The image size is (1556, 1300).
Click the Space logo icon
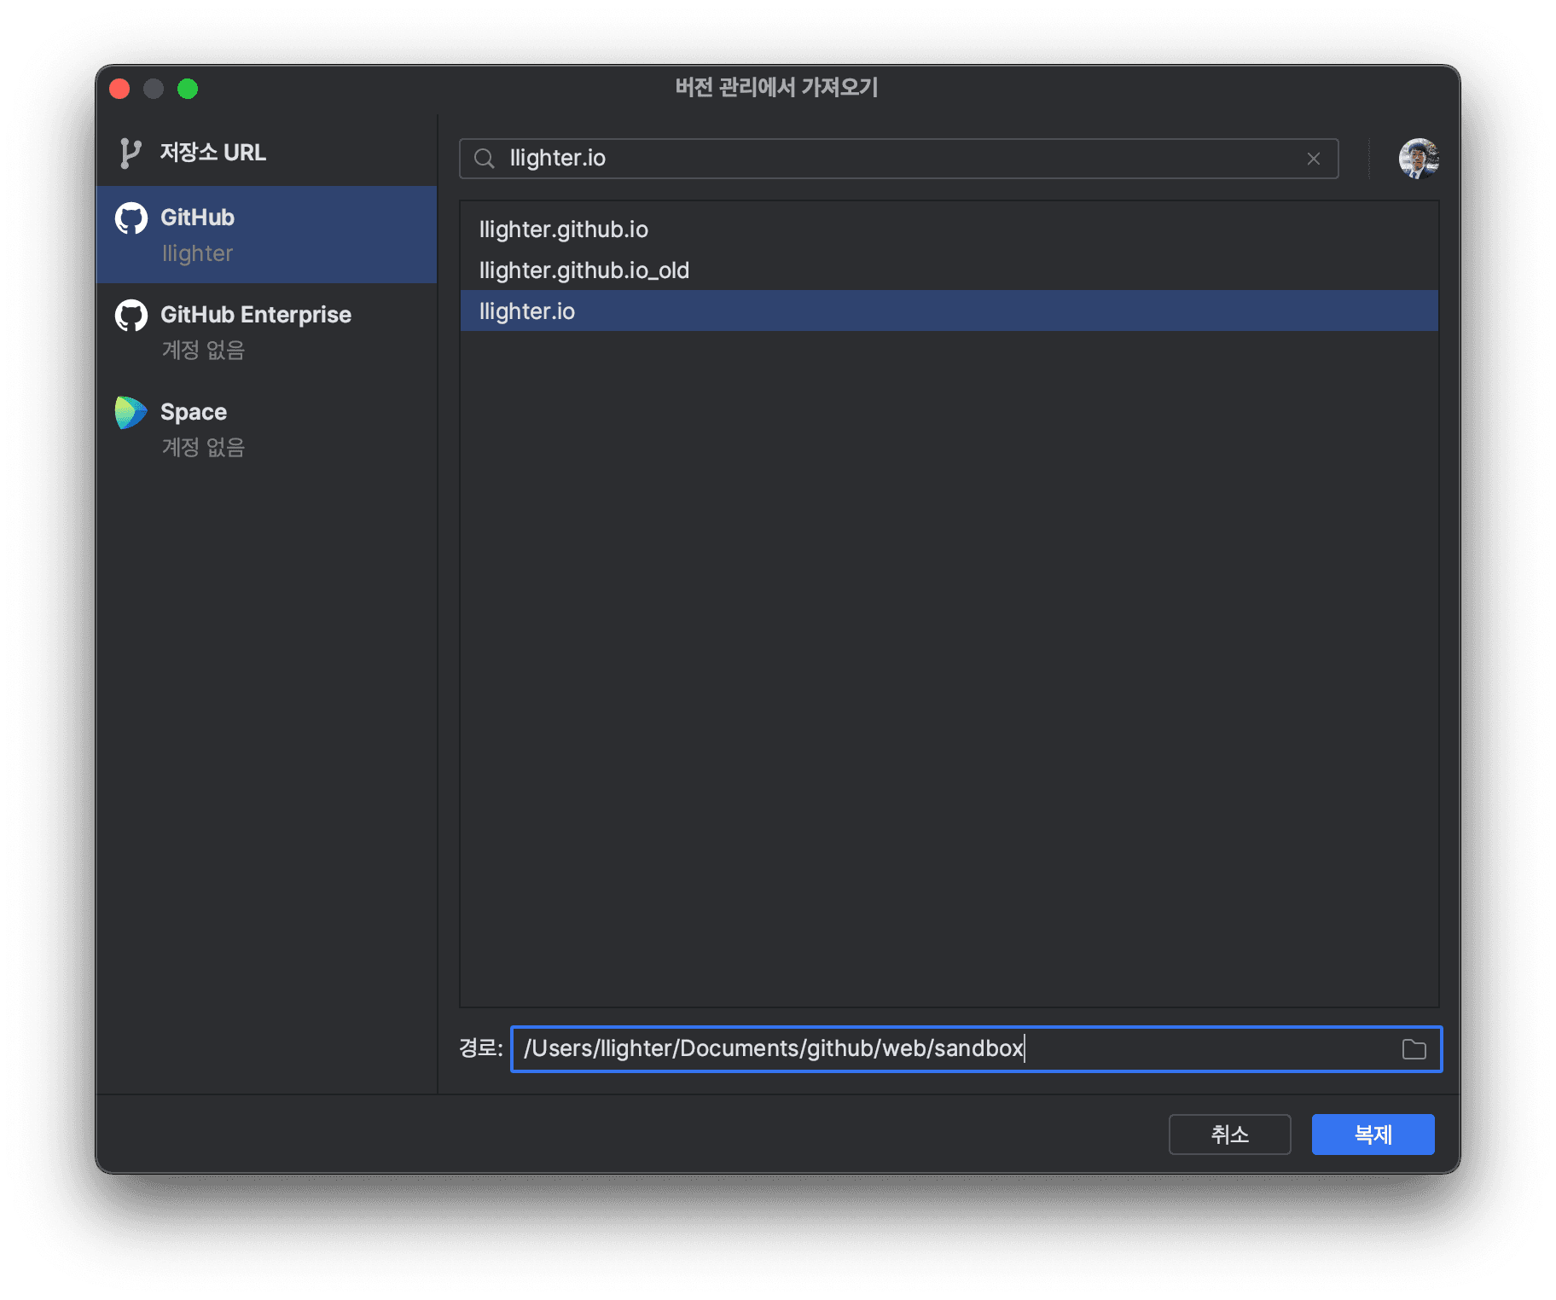coord(131,413)
